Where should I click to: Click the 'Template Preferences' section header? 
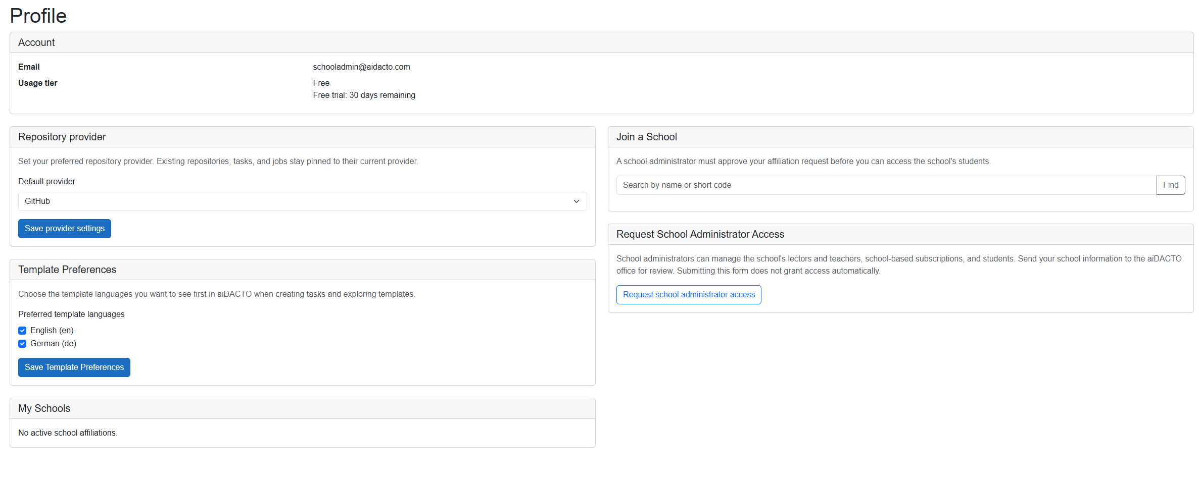(67, 270)
